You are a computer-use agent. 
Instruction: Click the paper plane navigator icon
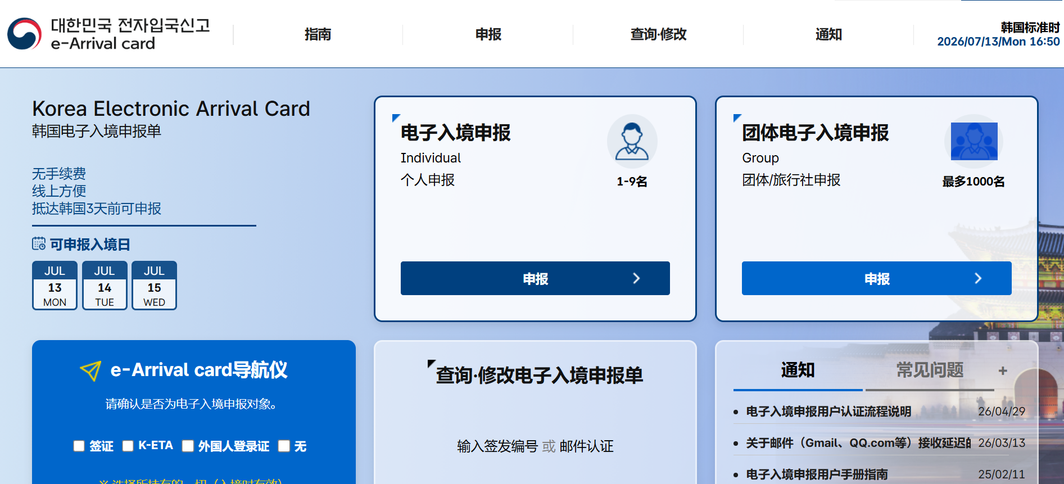[90, 370]
